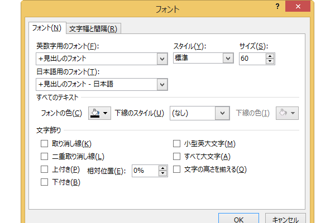The image size is (335, 223).
Task: Open the font color paint bucket picker
Action: [99, 113]
